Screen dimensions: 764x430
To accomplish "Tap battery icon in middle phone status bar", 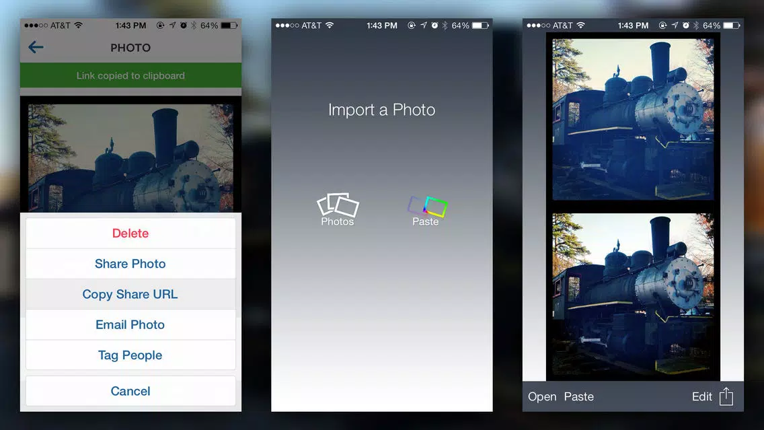I will click(x=480, y=26).
